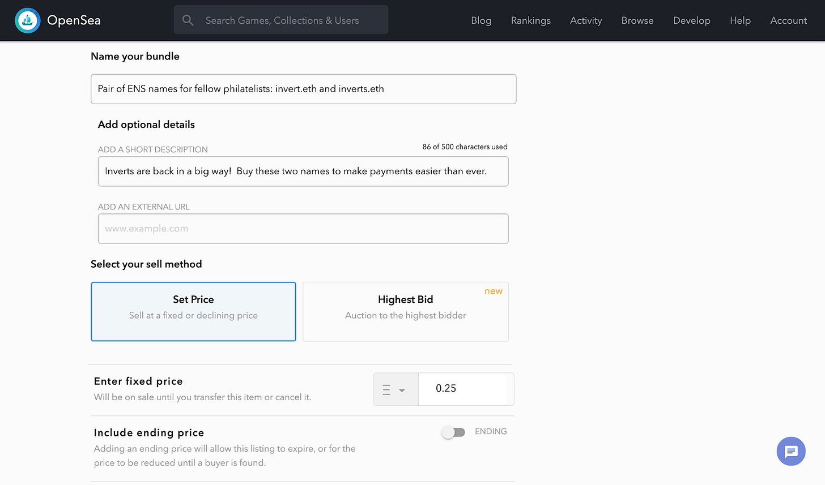
Task: Open the Rankings page
Action: [x=530, y=20]
